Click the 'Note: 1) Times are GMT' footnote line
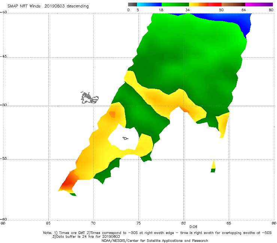This screenshot has width=277, height=243. tap(157, 233)
